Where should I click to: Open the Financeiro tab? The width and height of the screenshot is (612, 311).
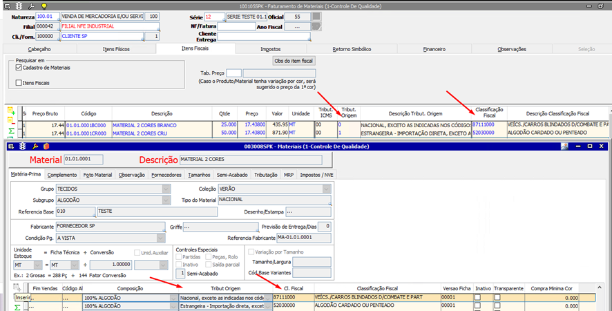(x=434, y=49)
